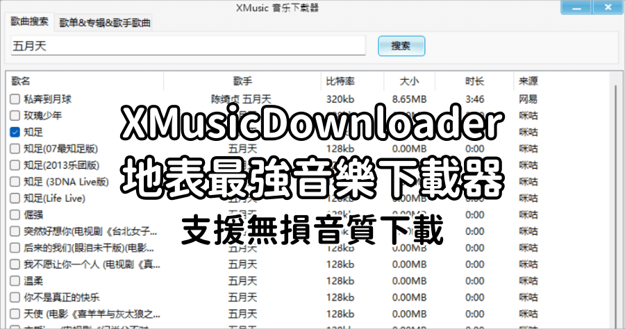Check the 私奔到月球 song checkbox
Viewport: 625px width, 329px height.
(x=15, y=99)
